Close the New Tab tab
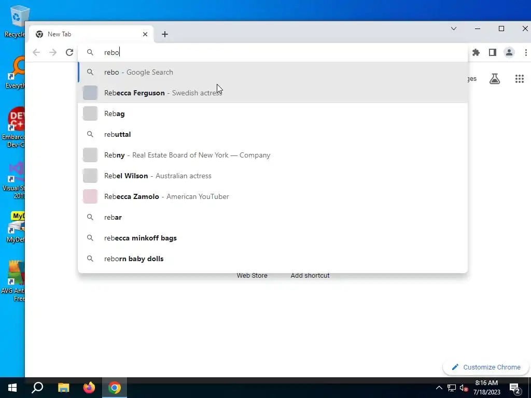Screen dimensions: 531x398 tap(145, 34)
